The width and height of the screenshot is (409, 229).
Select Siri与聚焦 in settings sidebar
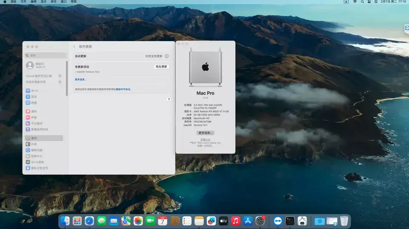[x=44, y=162]
